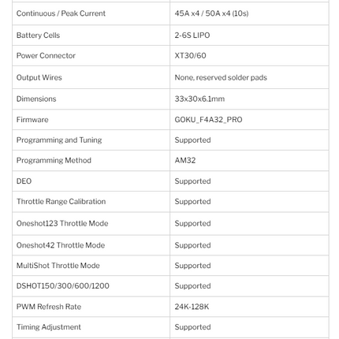Click the AM32 programming method value
This screenshot has width=339, height=339.
click(185, 160)
